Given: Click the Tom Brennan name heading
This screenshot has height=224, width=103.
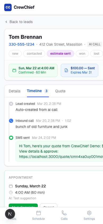Looking at the screenshot, I should coord(25,37).
